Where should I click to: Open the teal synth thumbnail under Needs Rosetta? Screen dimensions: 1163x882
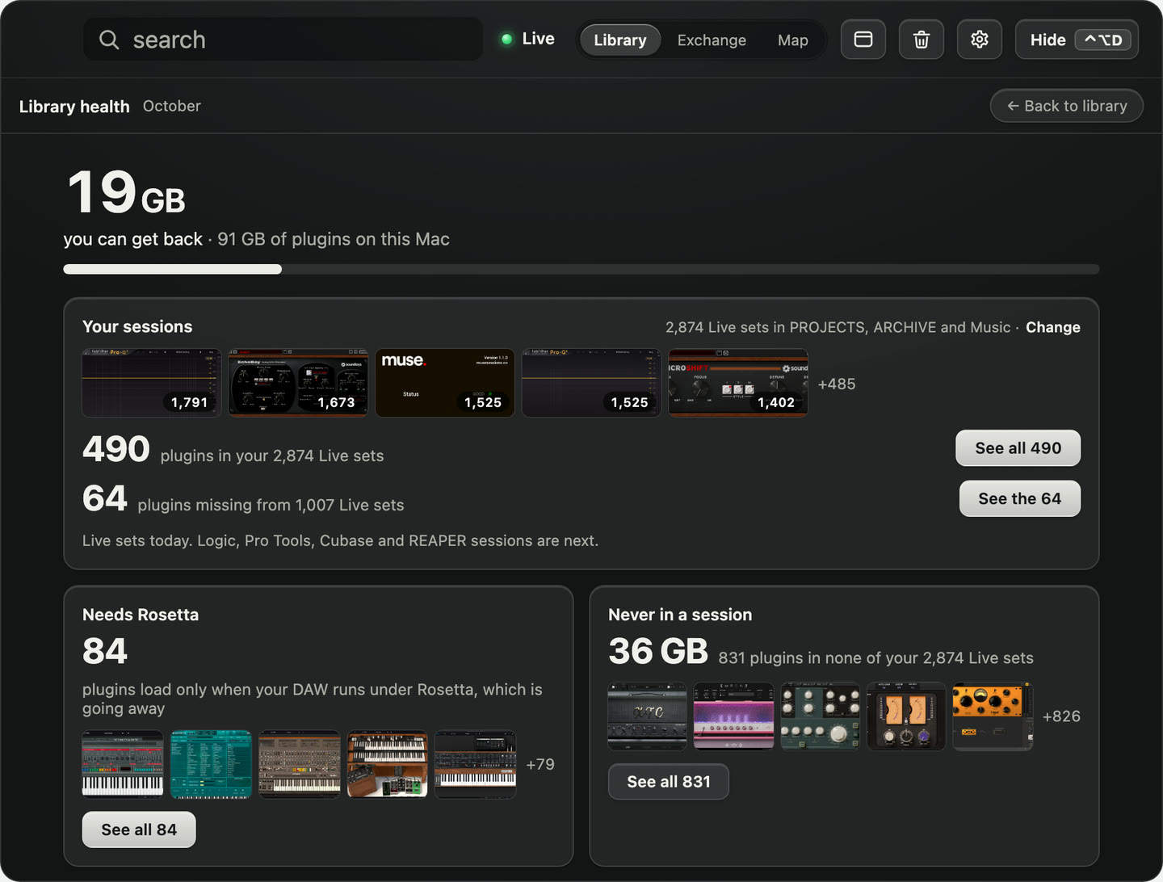tap(211, 764)
